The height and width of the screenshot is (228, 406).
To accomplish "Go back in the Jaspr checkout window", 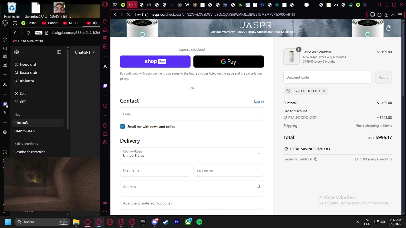I will [x=115, y=15].
